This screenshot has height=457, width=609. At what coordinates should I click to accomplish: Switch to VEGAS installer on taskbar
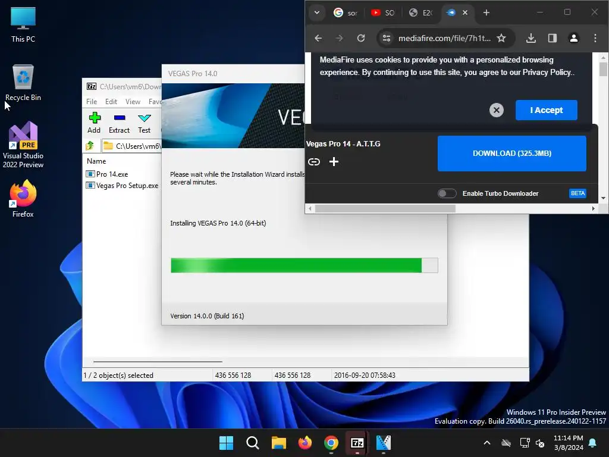click(x=384, y=443)
